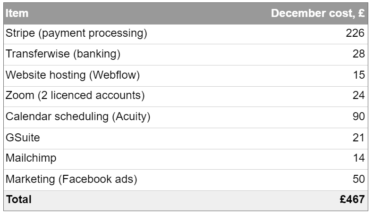Select the 226 cost value
The height and width of the screenshot is (213, 373).
click(355, 33)
